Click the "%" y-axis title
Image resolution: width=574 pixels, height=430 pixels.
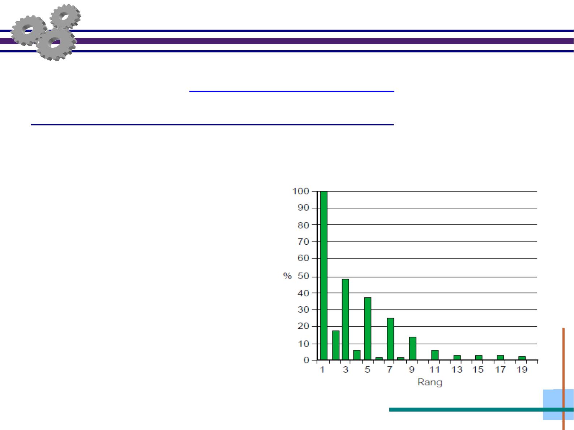287,276
